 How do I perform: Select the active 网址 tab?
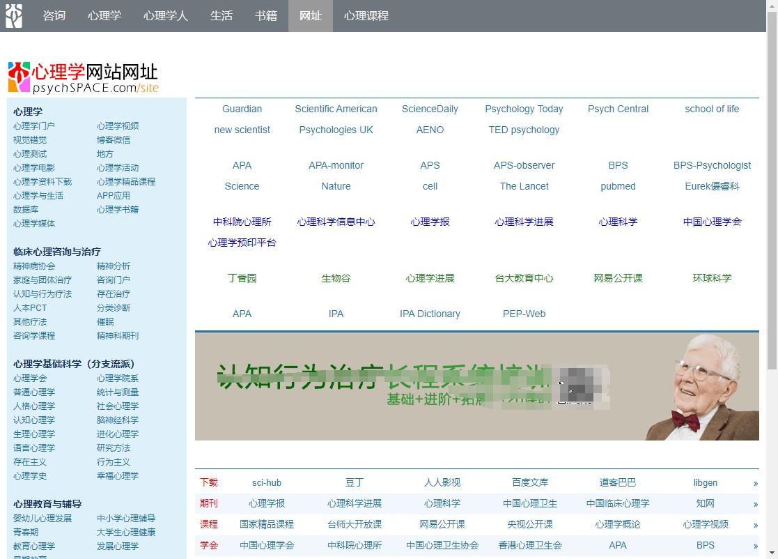click(311, 16)
